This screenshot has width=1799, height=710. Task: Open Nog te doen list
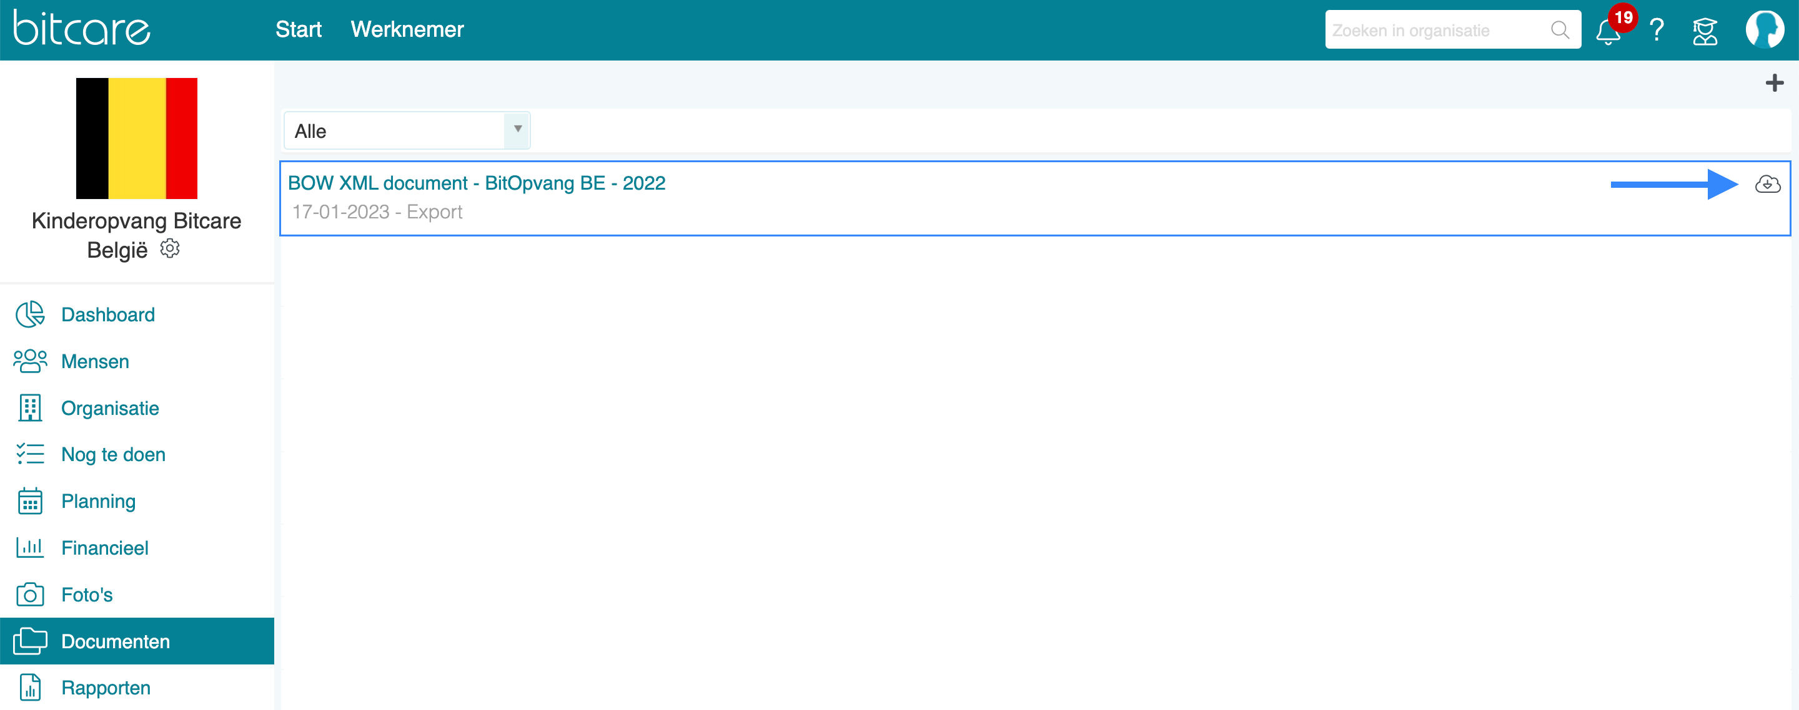[113, 455]
